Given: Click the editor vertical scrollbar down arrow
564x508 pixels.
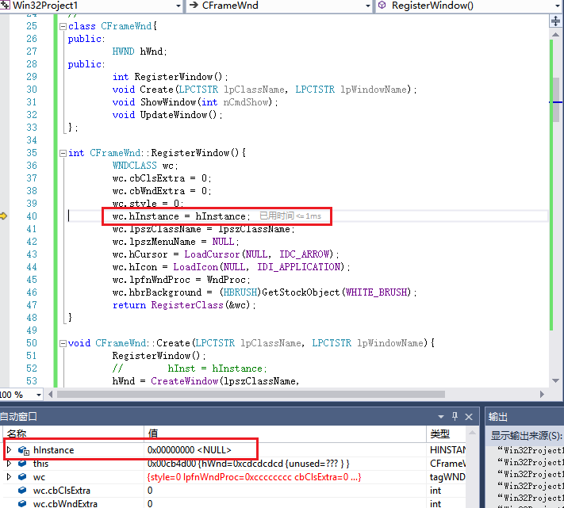Looking at the screenshot, I should point(555,380).
